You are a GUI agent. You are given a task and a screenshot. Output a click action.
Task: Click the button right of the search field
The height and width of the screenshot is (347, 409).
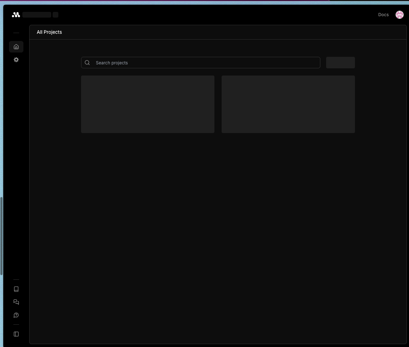pos(340,62)
